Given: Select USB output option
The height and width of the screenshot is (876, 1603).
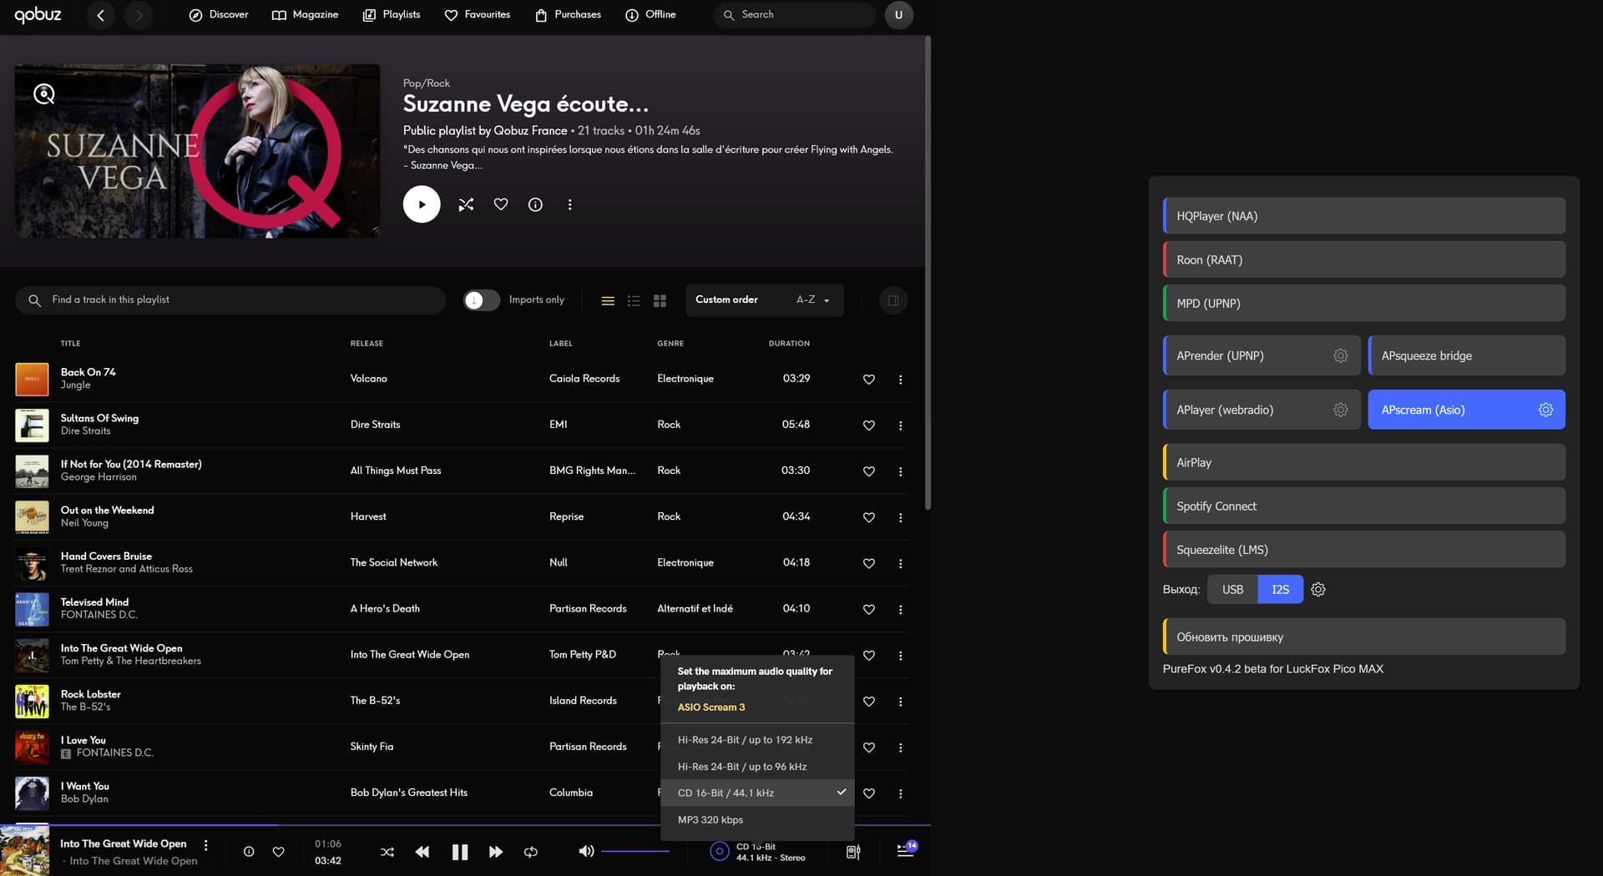Looking at the screenshot, I should point(1232,590).
